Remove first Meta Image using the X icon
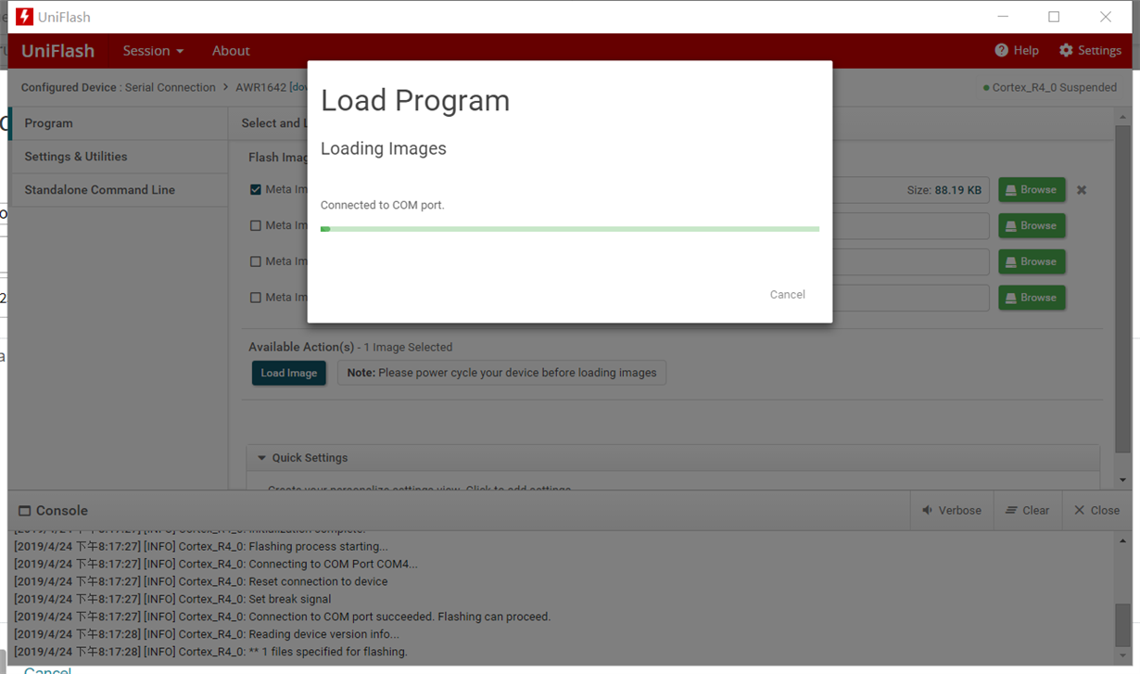Viewport: 1140px width, 674px height. pyautogui.click(x=1082, y=190)
